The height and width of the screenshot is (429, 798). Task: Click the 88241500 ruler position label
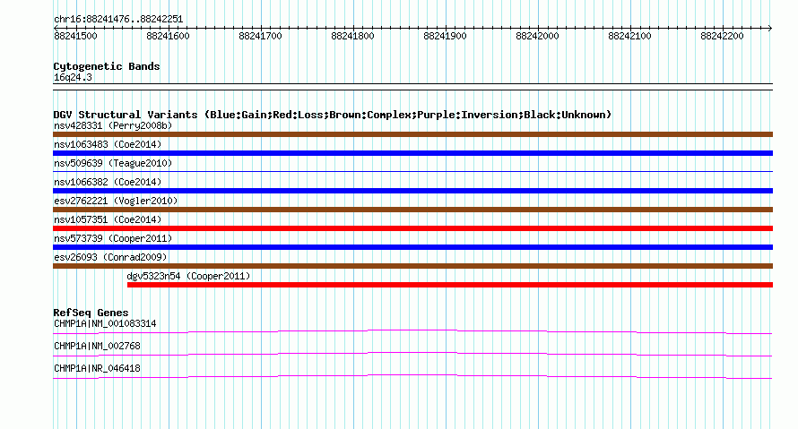click(75, 36)
